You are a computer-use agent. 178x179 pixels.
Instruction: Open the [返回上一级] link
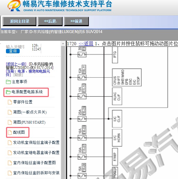coord(16,64)
